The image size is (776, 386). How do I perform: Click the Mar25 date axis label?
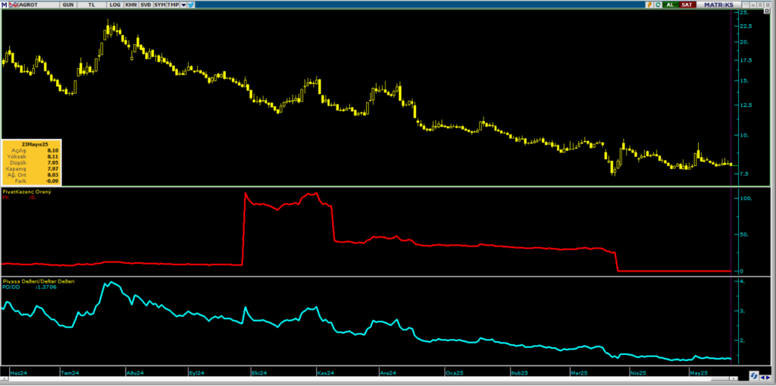point(578,372)
